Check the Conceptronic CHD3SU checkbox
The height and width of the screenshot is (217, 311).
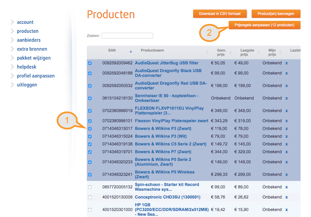coord(90,197)
